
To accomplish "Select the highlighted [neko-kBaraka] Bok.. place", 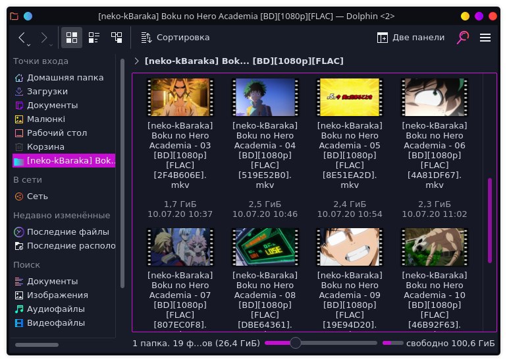I will (64, 161).
